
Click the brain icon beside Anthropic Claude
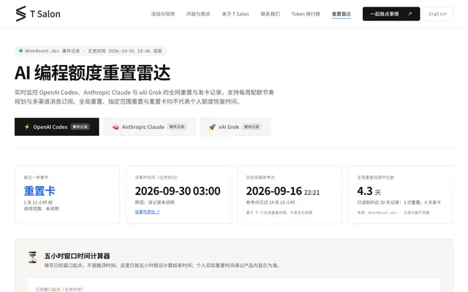(116, 127)
